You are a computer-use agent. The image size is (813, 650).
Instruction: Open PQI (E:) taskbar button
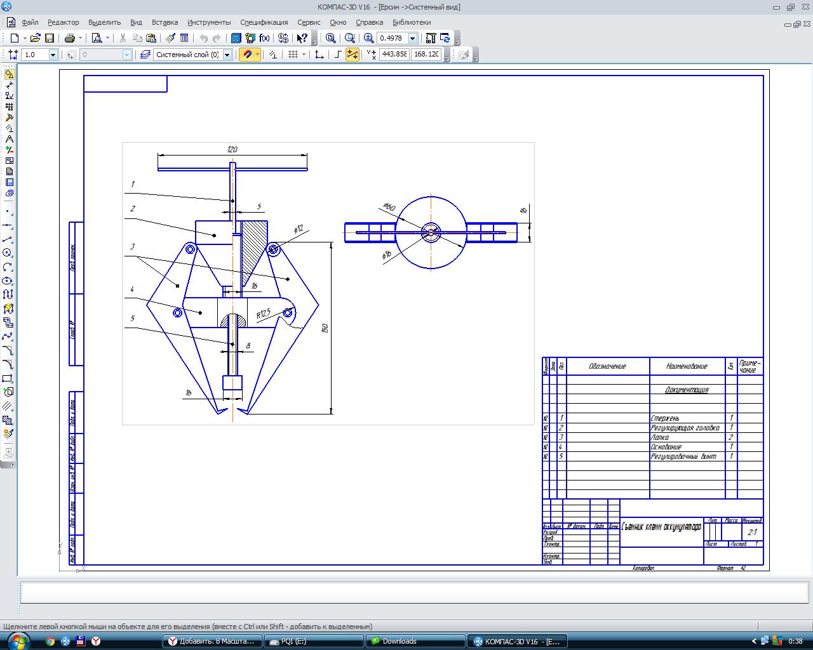314,641
